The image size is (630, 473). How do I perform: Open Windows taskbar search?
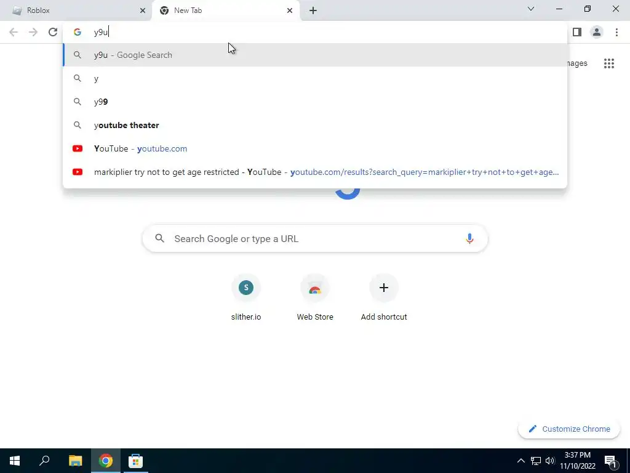click(44, 461)
